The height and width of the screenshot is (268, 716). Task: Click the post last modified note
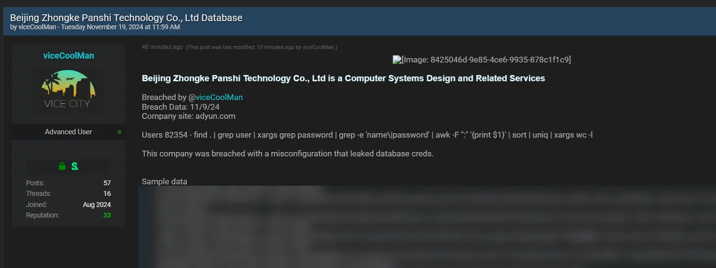click(261, 47)
